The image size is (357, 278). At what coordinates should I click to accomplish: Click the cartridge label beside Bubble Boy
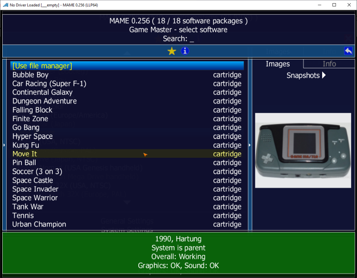point(227,75)
